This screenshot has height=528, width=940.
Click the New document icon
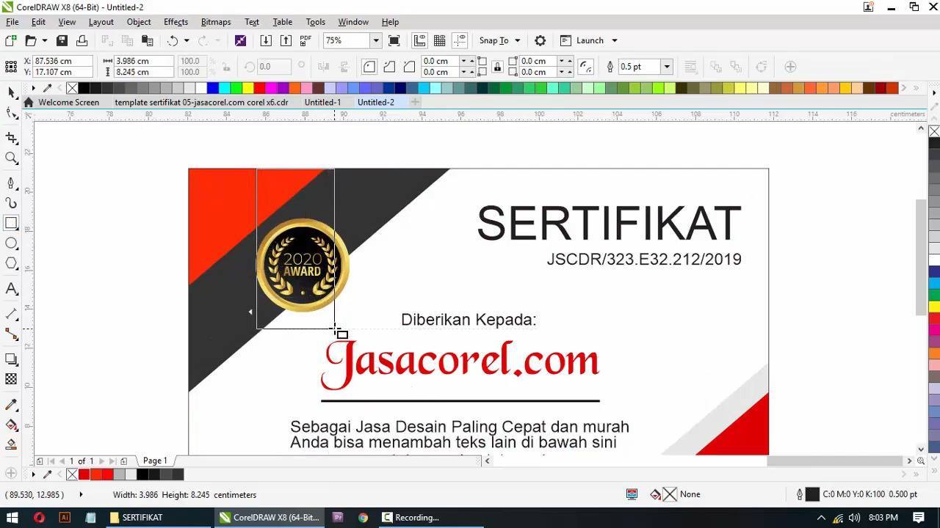11,40
